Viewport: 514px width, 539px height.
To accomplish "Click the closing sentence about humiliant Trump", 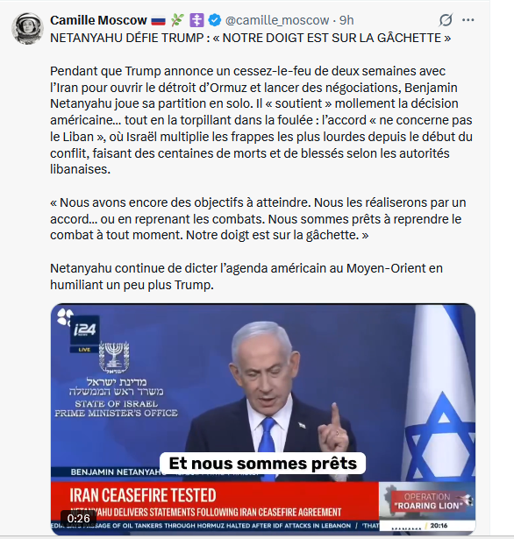I will pos(246,276).
